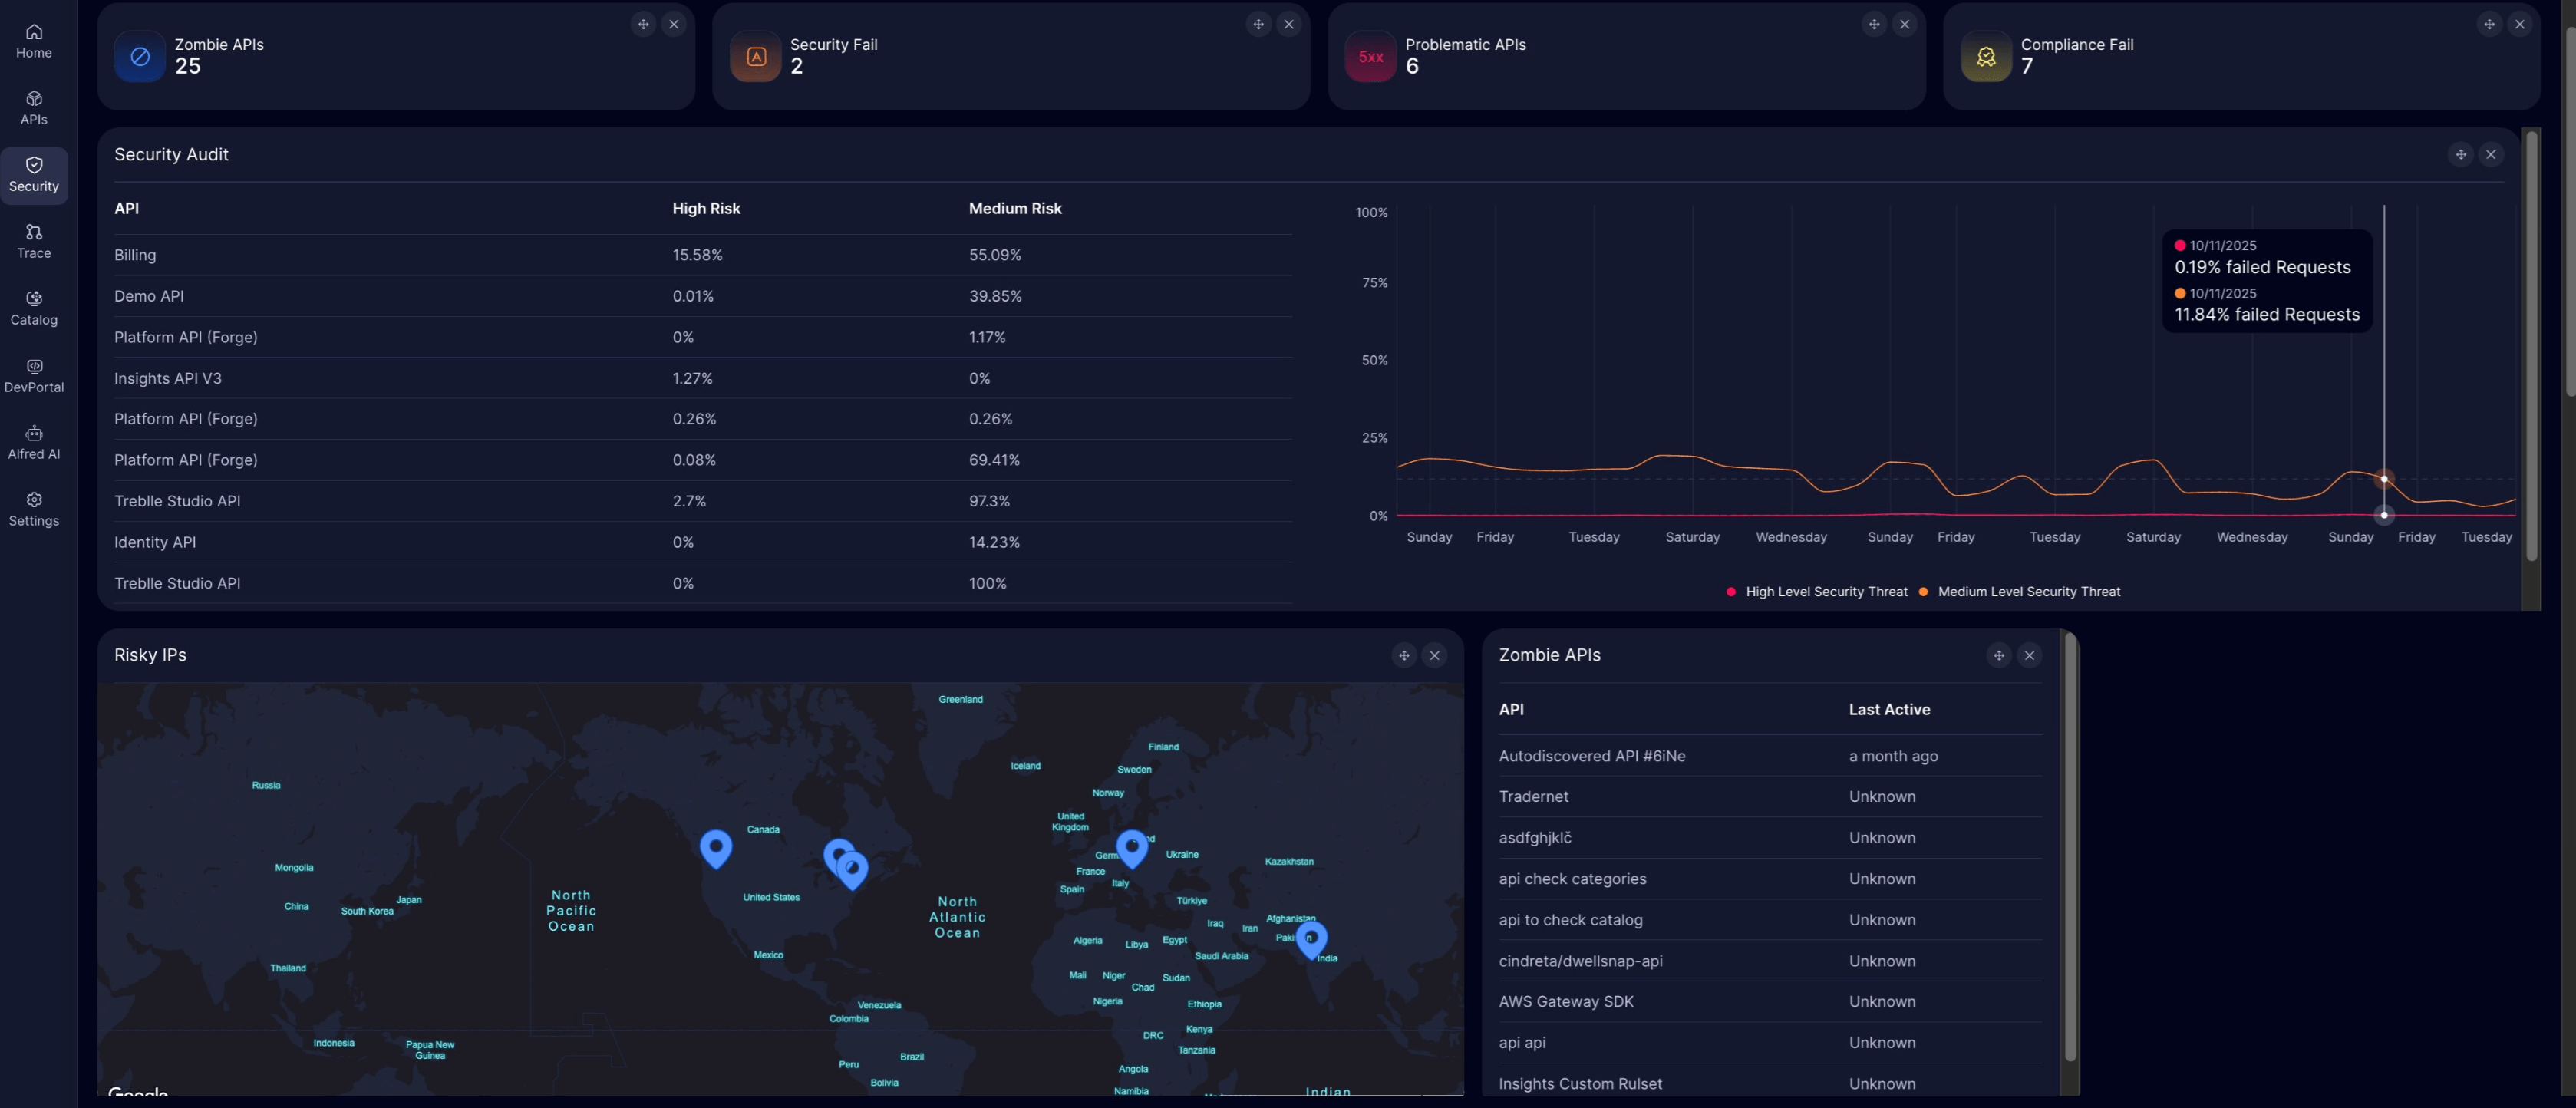Screen dimensions: 2576x1108
Task: Click the Zombie APIs widget icon
Action: coord(139,56)
